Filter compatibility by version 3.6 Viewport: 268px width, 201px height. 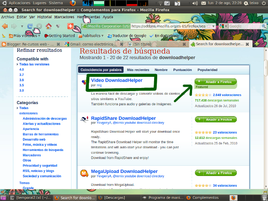pos(21,80)
